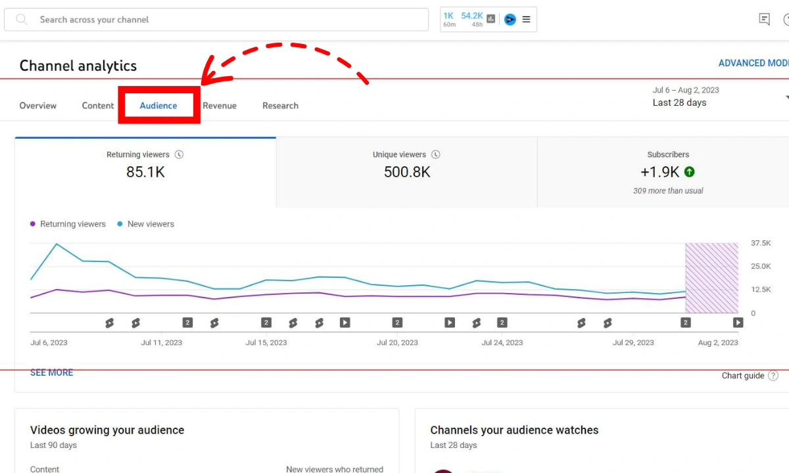Select the Audience tab

point(158,106)
